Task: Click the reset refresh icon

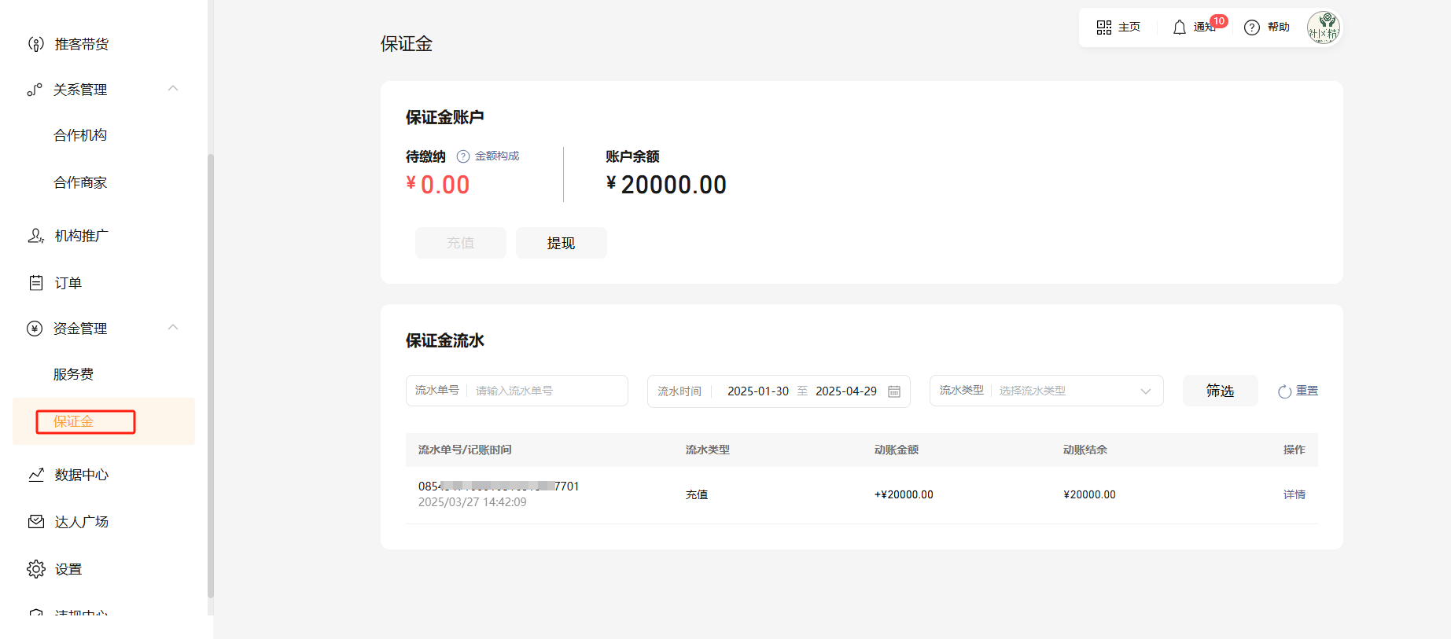Action: [1284, 391]
